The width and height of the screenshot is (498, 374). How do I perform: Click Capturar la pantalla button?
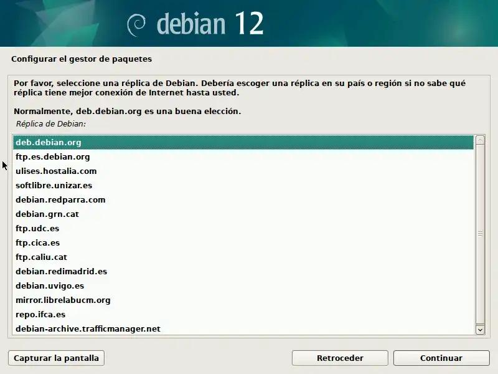coord(56,358)
